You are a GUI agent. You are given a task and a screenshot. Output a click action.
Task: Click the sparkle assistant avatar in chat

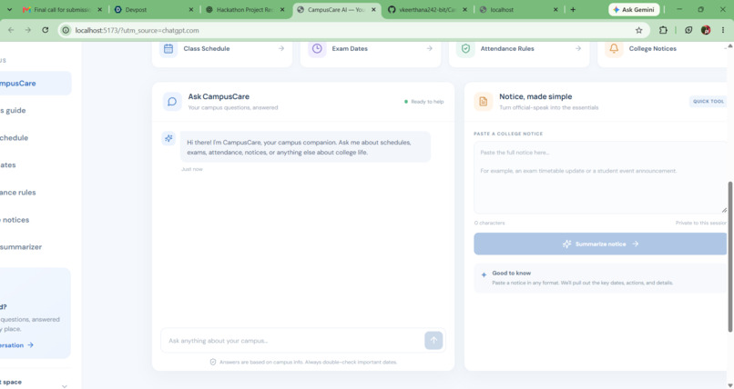point(168,138)
